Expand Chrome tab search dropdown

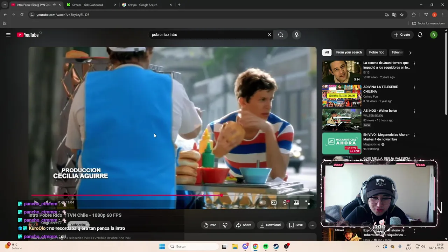click(x=5, y=5)
